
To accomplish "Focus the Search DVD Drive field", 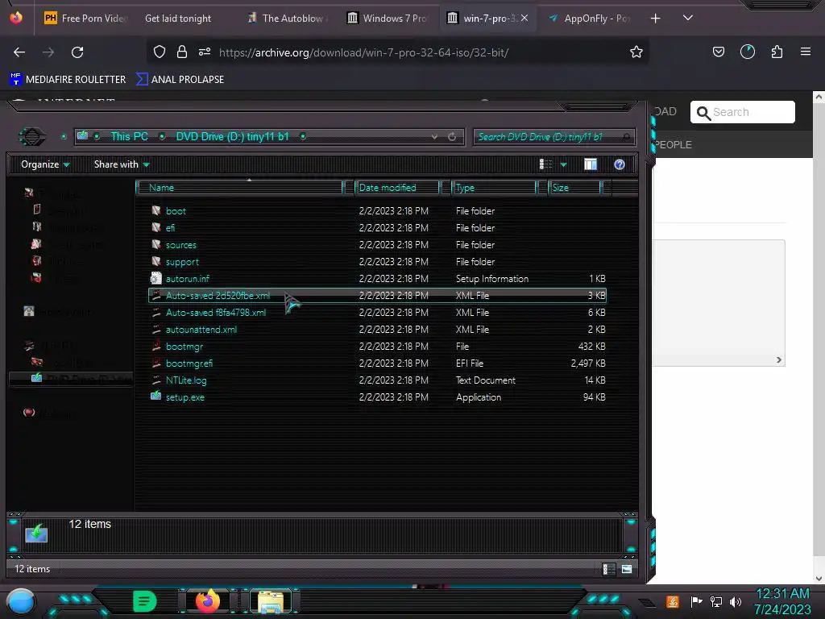I will point(554,137).
